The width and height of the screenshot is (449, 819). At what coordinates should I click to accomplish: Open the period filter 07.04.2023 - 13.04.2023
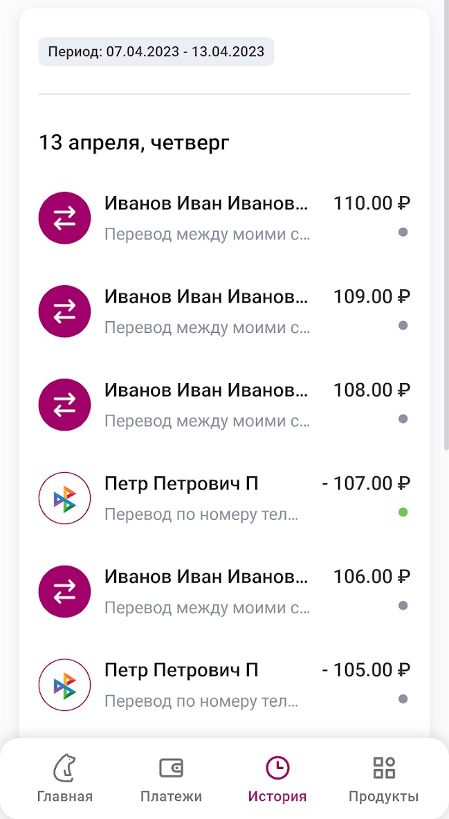tap(156, 51)
